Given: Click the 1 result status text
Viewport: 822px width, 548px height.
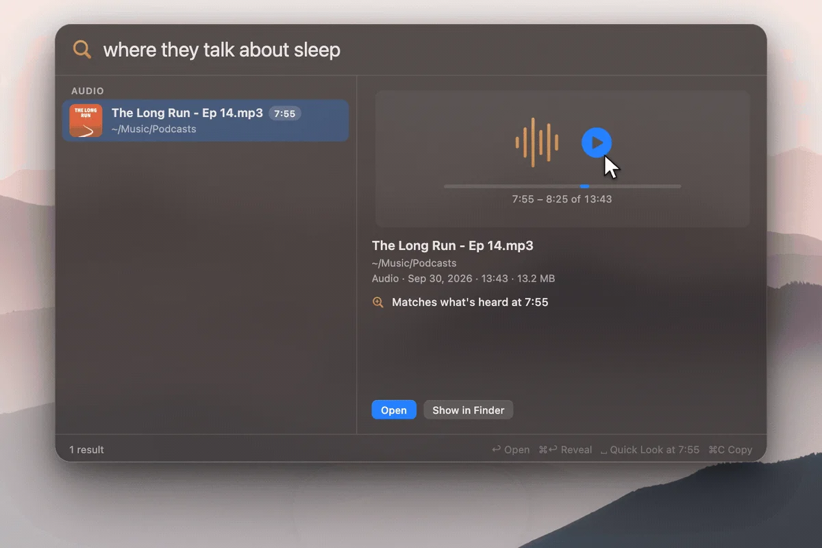Looking at the screenshot, I should point(87,449).
